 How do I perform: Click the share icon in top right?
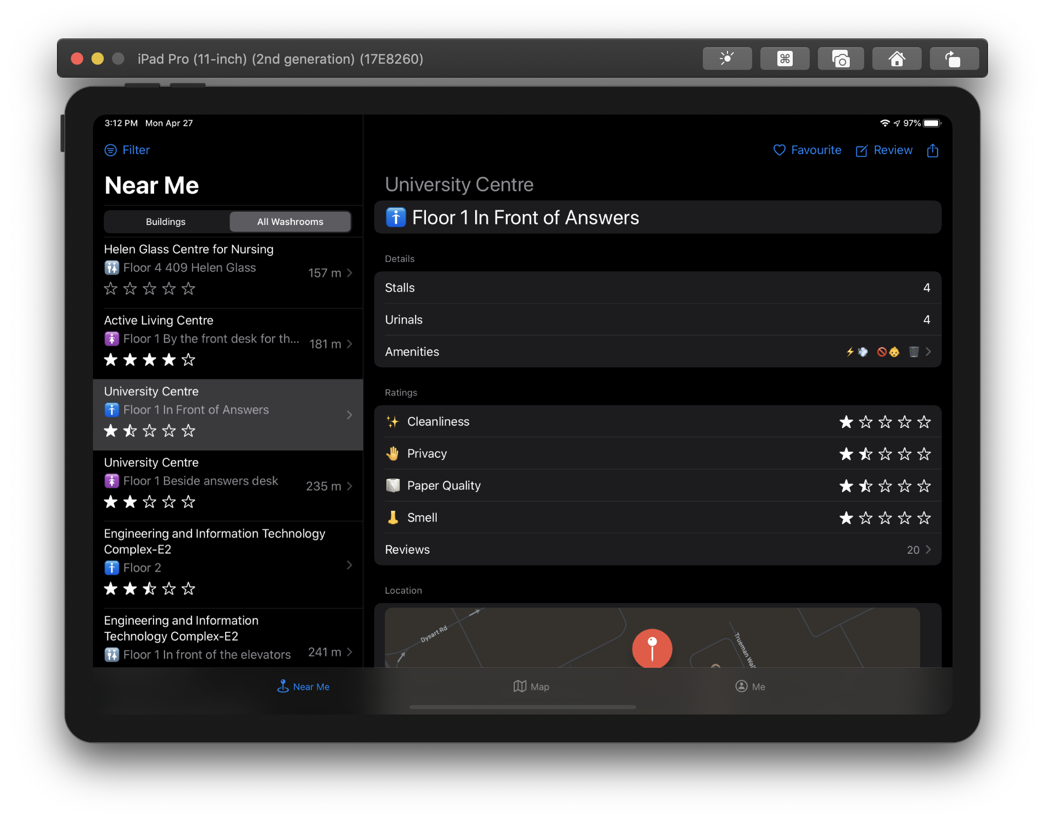[932, 151]
